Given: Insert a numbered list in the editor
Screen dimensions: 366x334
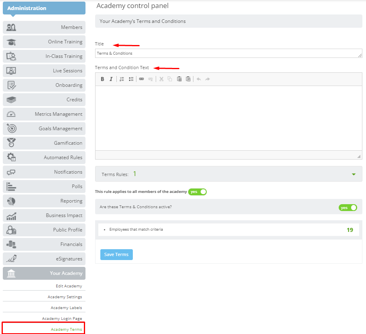Looking at the screenshot, I should point(122,79).
